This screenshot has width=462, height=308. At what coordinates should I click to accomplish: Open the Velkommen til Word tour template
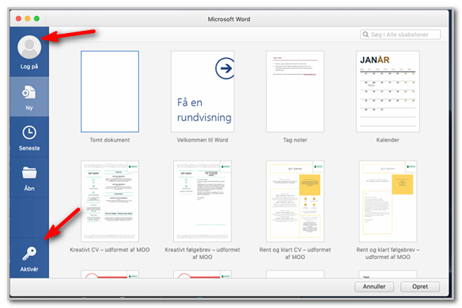[203, 92]
